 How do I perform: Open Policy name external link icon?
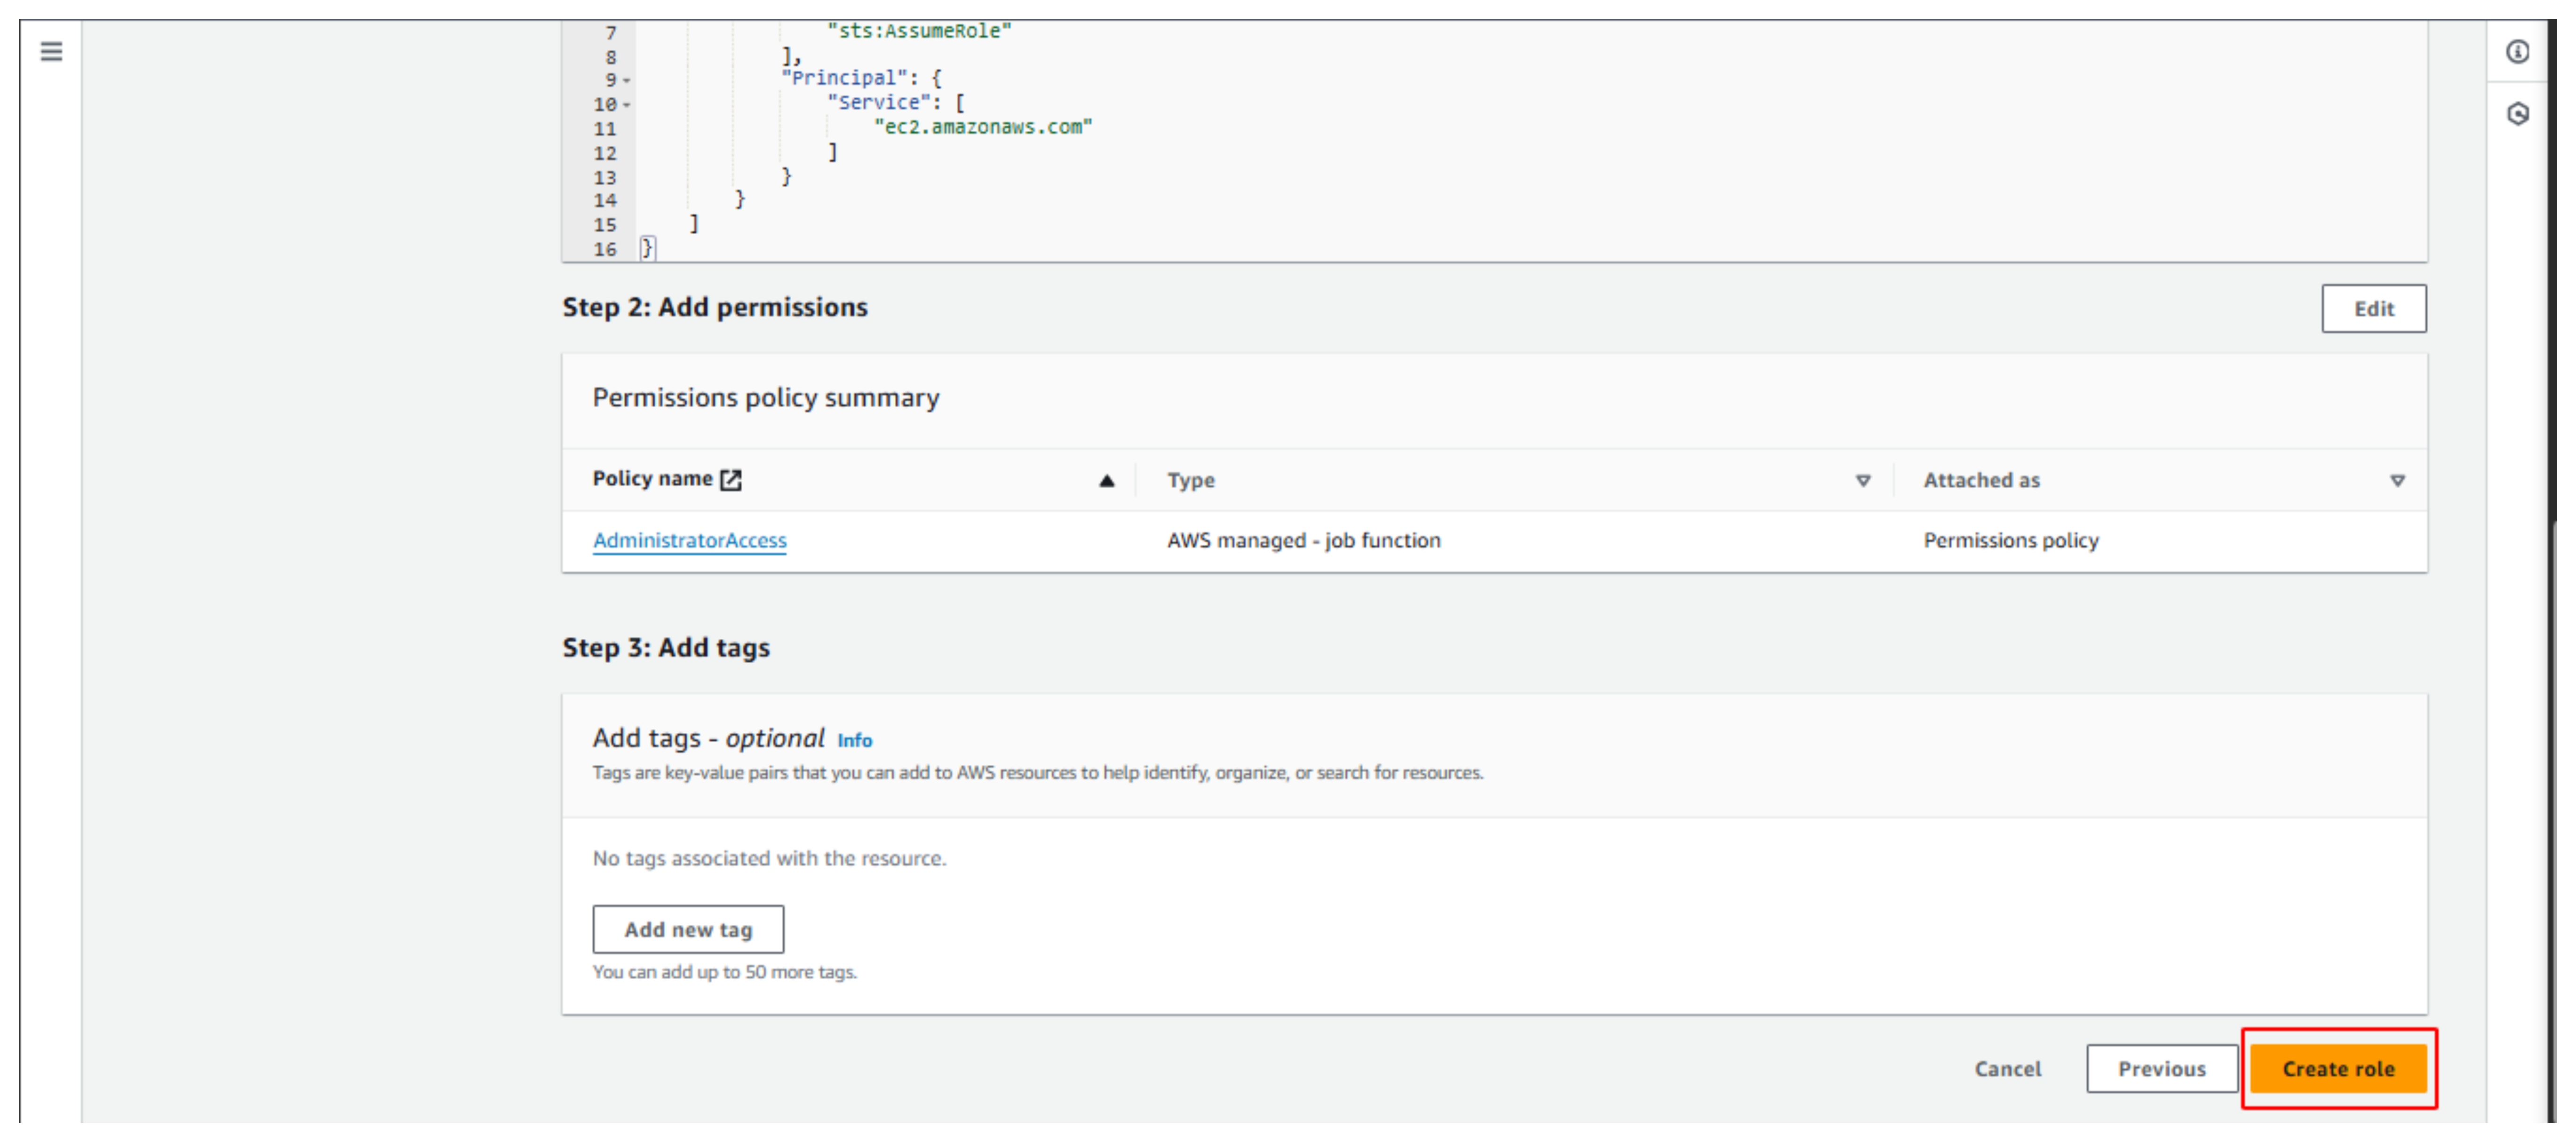731,480
